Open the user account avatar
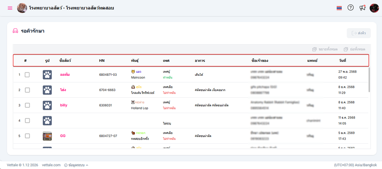The image size is (382, 169). (374, 8)
